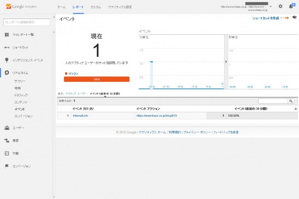The image size is (299, 199).
Task: Click the orange パソコン 100% bar
Action: [97, 79]
